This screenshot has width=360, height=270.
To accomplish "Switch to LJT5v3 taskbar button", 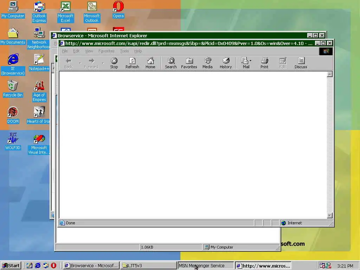I will click(x=148, y=266).
